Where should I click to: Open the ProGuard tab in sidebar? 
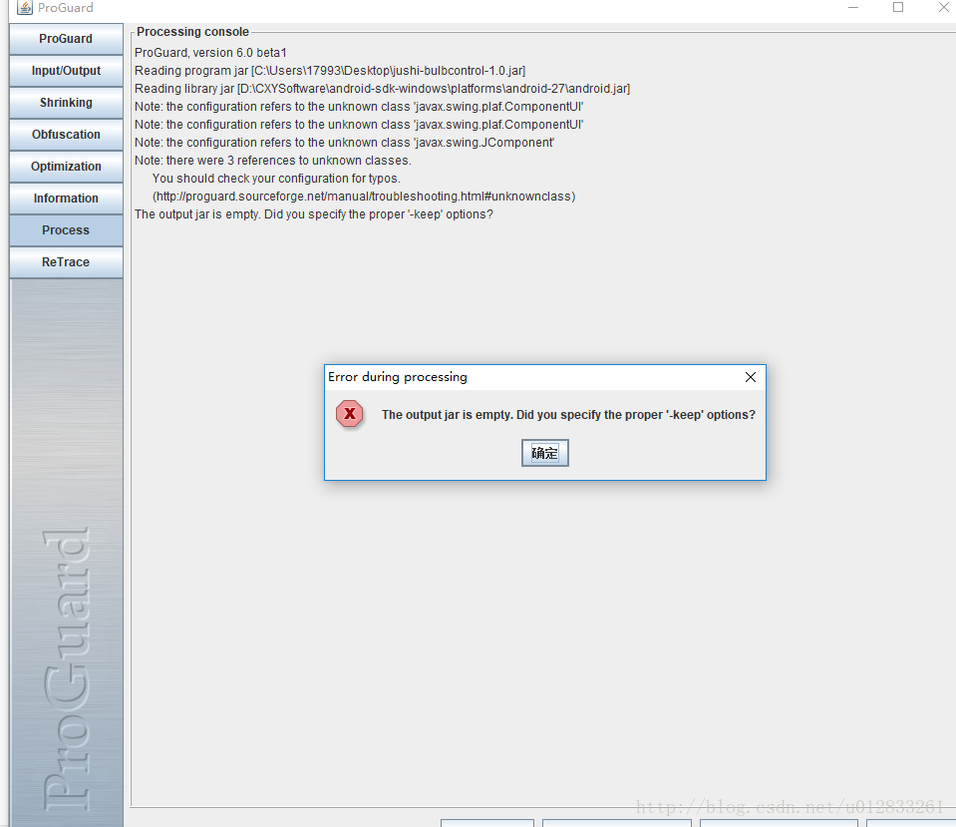coord(66,39)
